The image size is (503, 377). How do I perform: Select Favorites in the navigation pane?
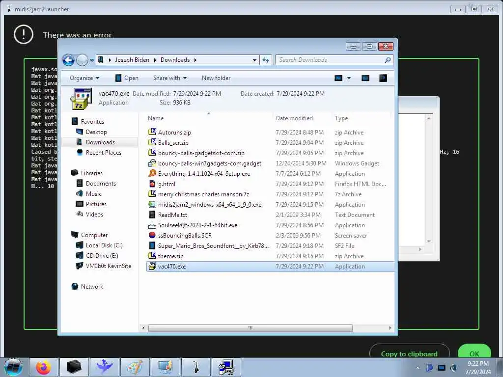[x=92, y=122]
